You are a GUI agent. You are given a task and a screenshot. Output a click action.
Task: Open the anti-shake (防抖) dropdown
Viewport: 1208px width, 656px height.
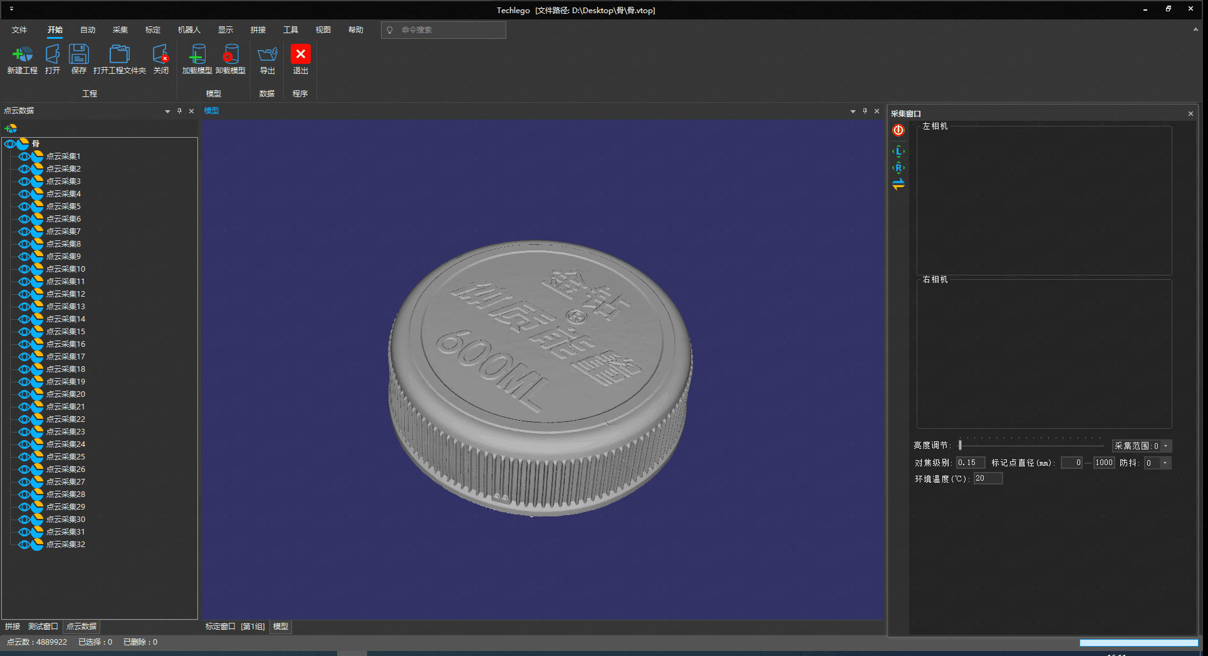pos(1165,463)
